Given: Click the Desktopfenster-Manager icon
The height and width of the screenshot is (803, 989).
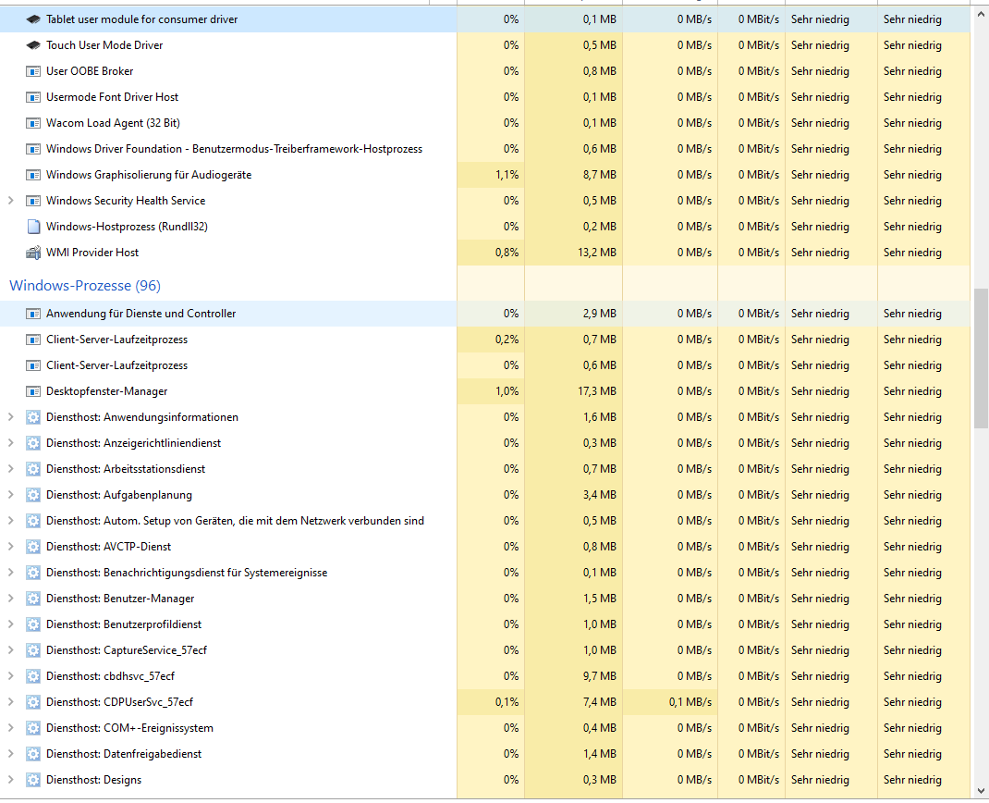Looking at the screenshot, I should coord(32,391).
